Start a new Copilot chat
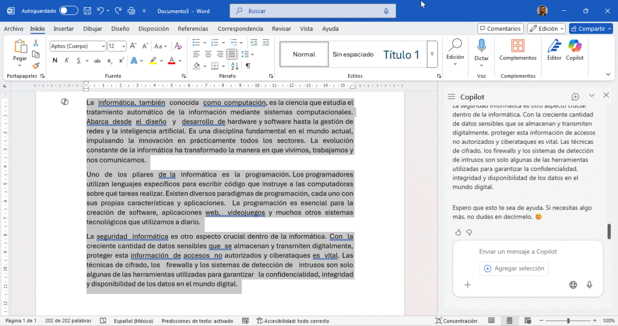 click(575, 97)
